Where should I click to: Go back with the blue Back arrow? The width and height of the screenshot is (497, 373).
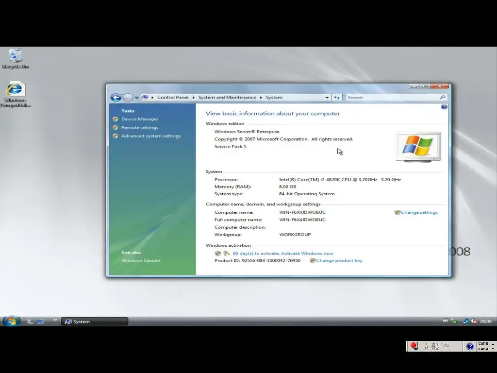tap(116, 97)
